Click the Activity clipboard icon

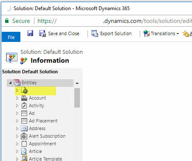(24, 105)
